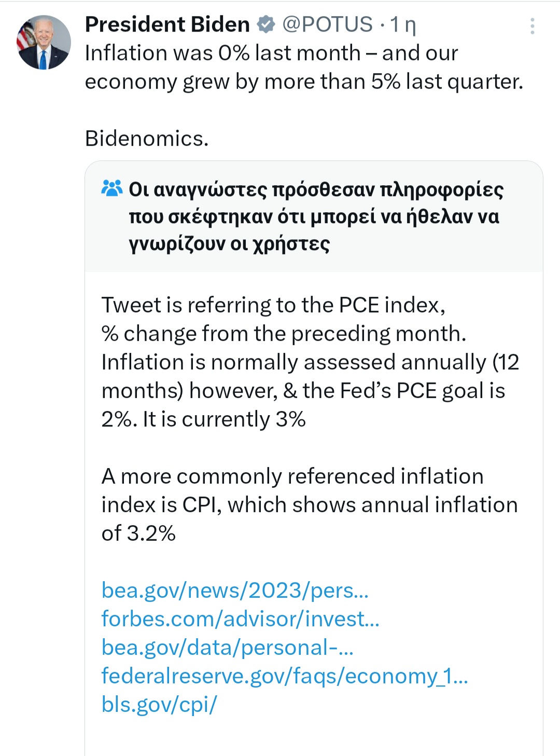The image size is (560, 756).
Task: Click the note paragraph about PCE index
Action: click(273, 305)
